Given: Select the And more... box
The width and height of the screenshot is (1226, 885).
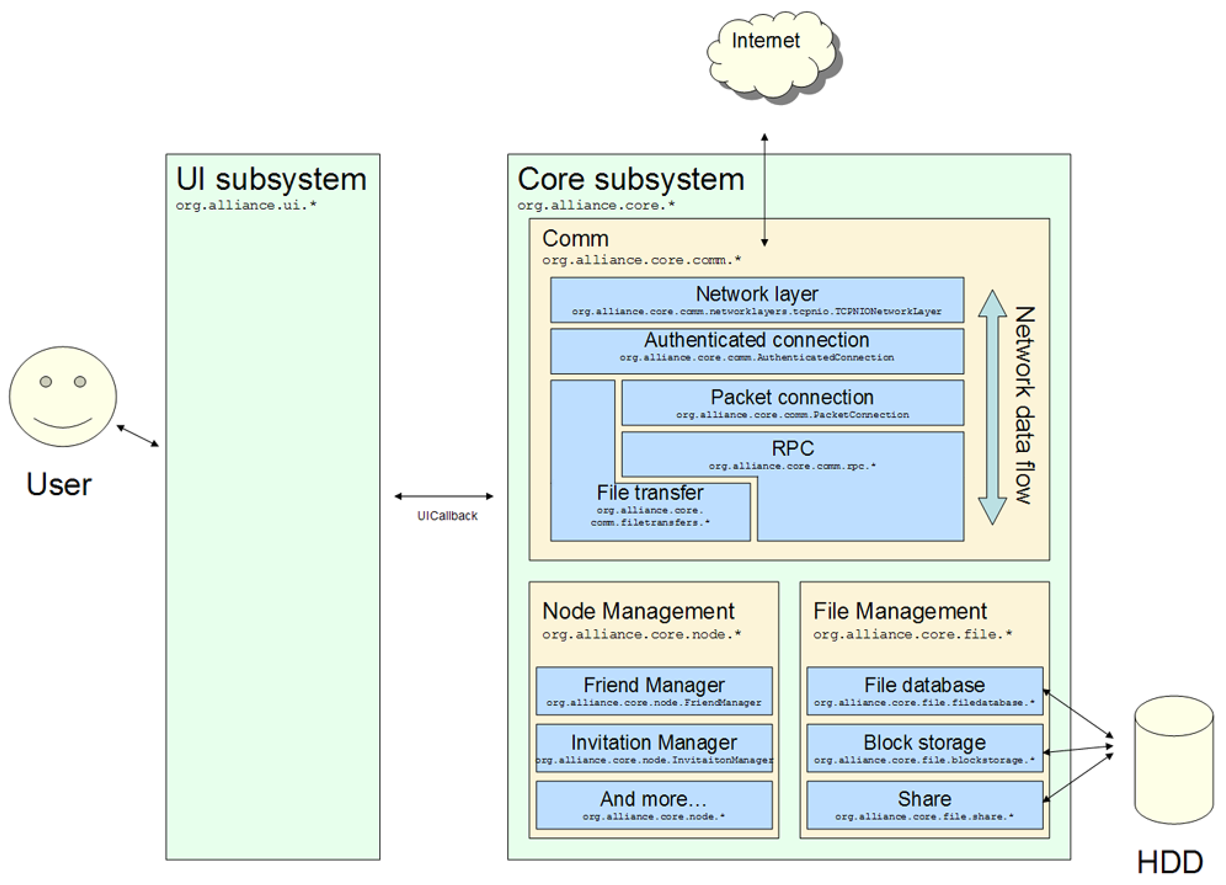Looking at the screenshot, I should [654, 805].
